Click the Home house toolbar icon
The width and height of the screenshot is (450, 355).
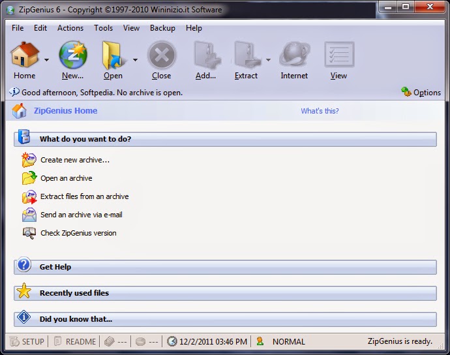(x=25, y=55)
